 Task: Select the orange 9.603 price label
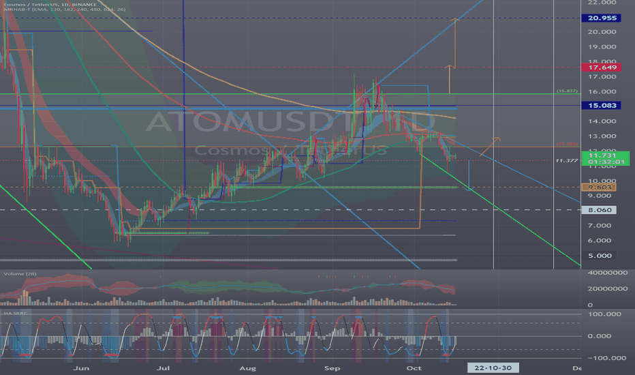click(599, 187)
